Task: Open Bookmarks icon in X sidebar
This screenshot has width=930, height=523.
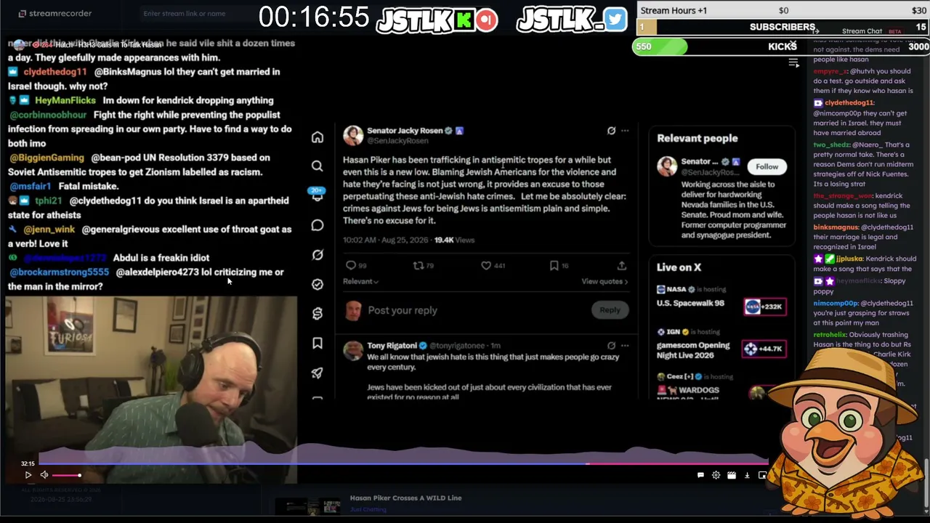Action: [x=318, y=343]
